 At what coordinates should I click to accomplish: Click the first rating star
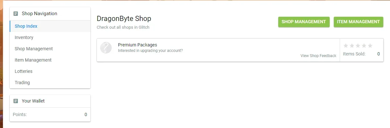(x=346, y=45)
